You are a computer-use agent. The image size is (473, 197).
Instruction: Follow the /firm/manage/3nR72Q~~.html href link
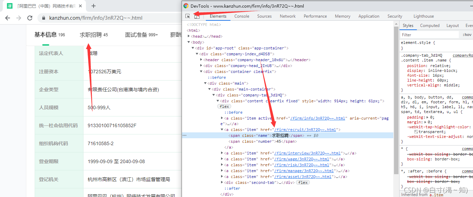[x=304, y=171]
